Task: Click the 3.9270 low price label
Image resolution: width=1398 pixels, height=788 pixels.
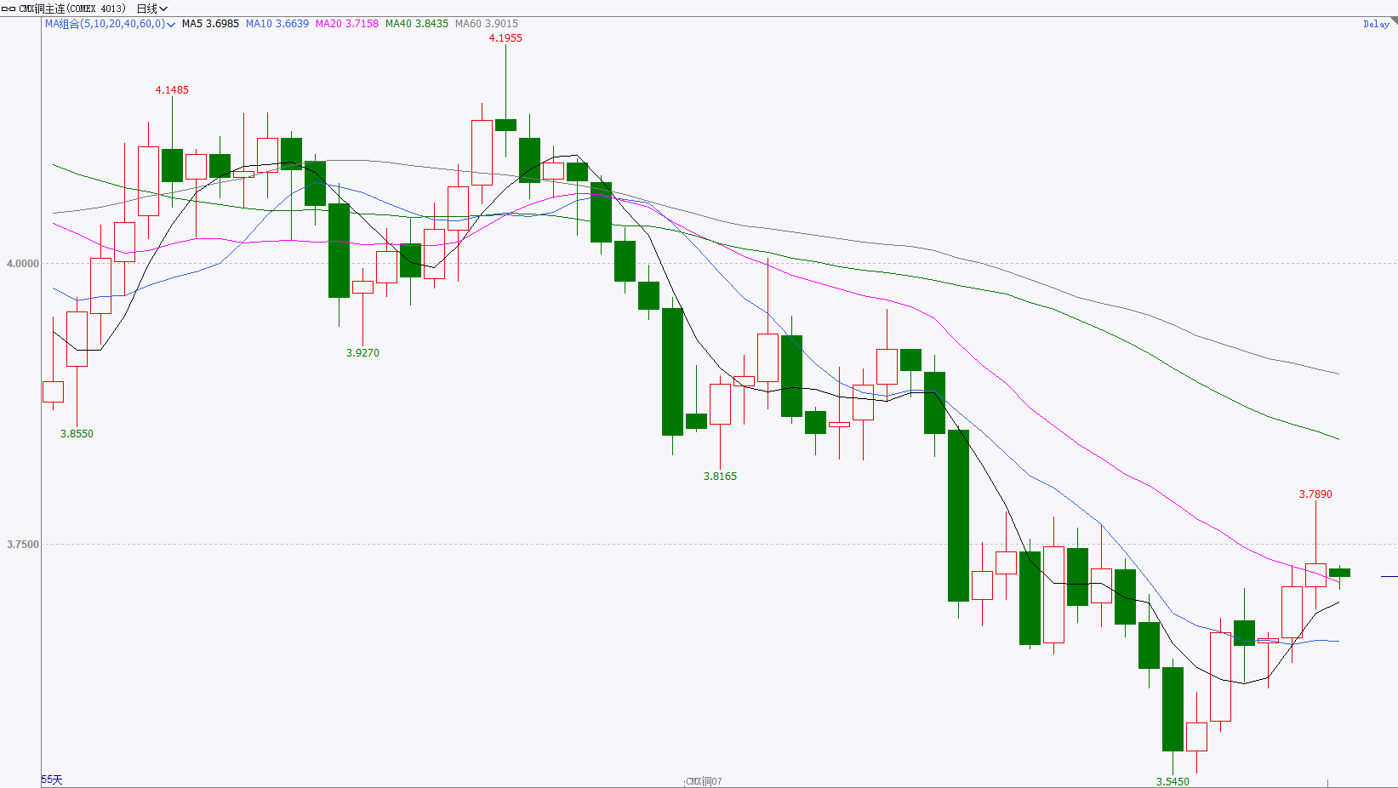Action: (x=362, y=353)
